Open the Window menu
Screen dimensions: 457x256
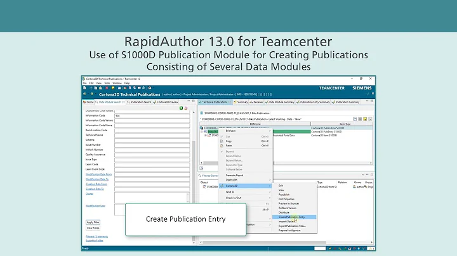117,83
